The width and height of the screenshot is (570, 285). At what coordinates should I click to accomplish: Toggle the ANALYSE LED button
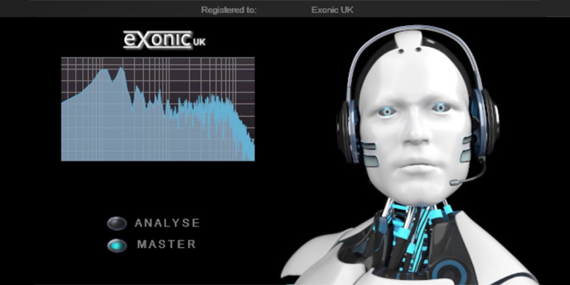coord(117,223)
